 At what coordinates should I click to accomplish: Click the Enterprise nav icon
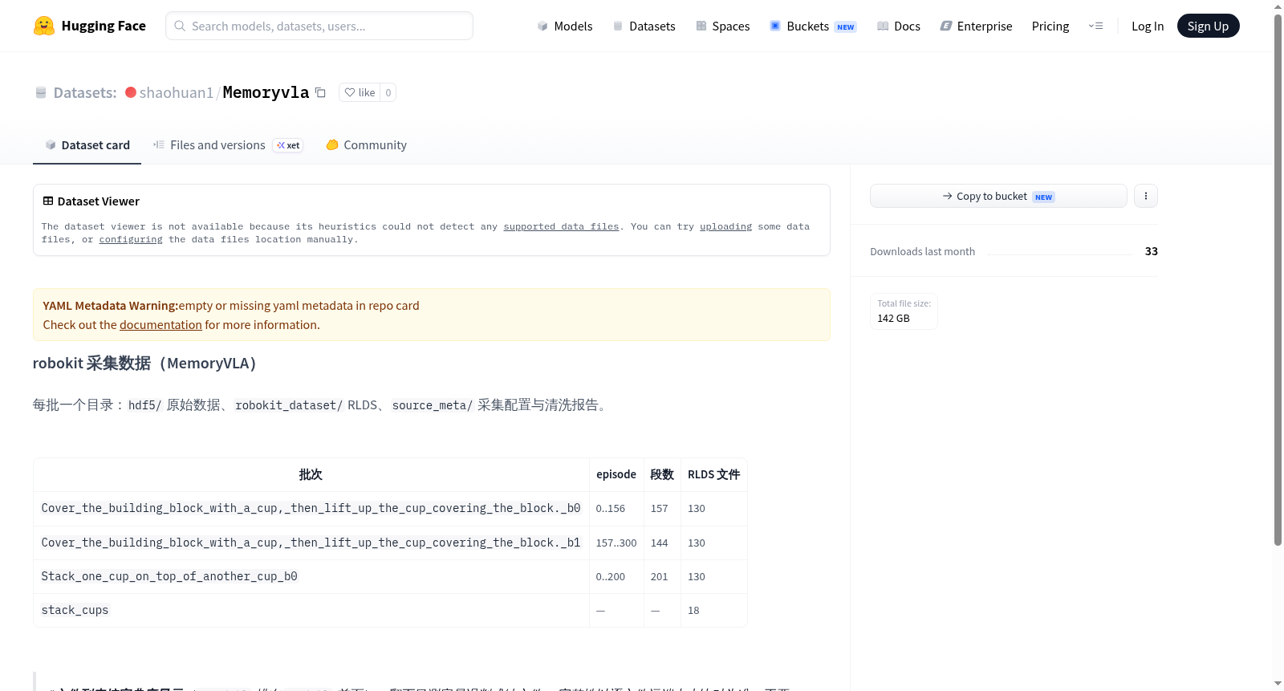coord(946,26)
